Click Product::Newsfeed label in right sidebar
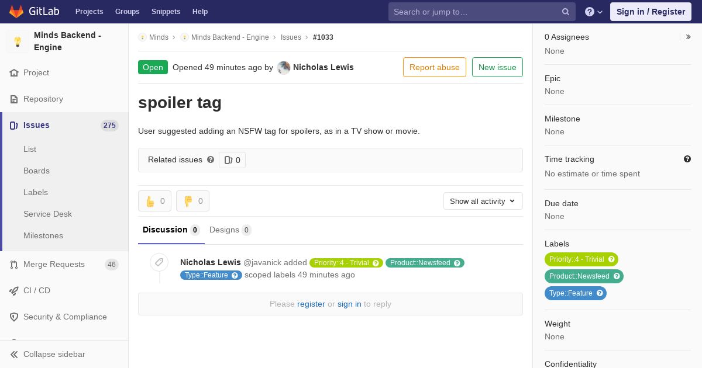The width and height of the screenshot is (702, 368). pos(579,276)
